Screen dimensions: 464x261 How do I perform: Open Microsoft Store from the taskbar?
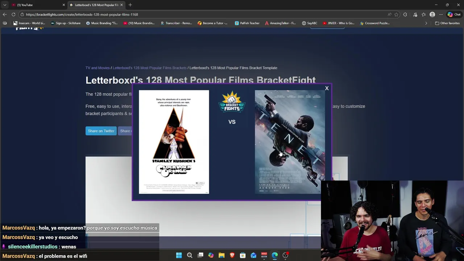click(243, 255)
